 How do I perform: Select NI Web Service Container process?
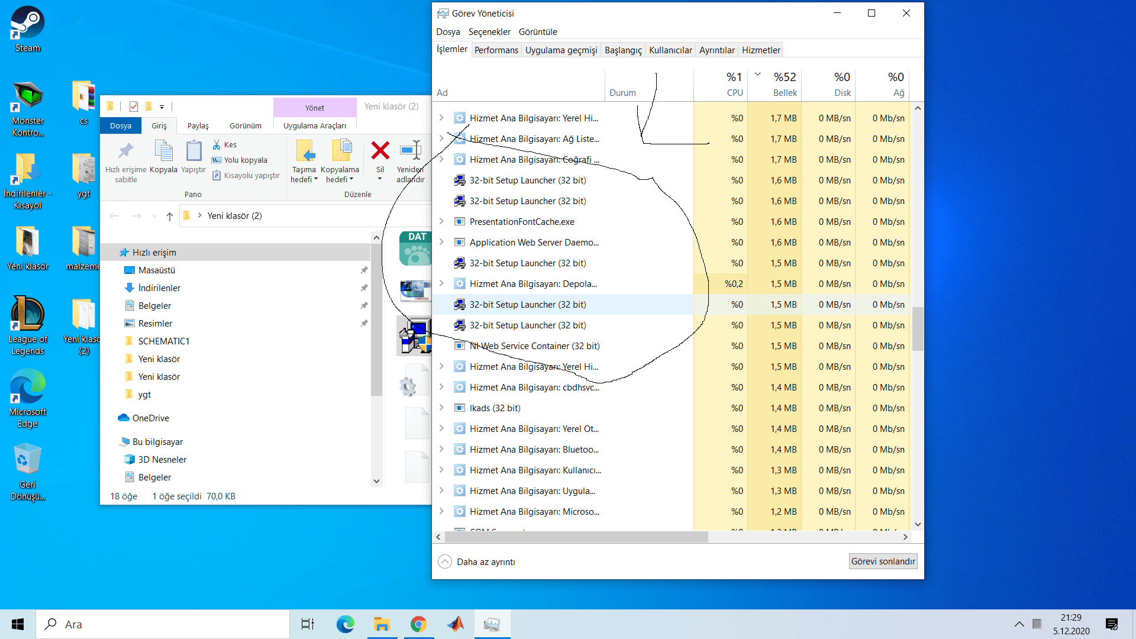[563, 346]
